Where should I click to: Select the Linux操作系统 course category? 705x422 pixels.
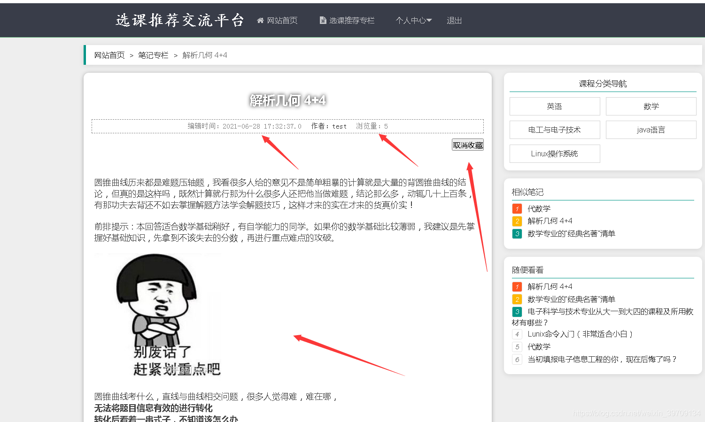(x=555, y=153)
